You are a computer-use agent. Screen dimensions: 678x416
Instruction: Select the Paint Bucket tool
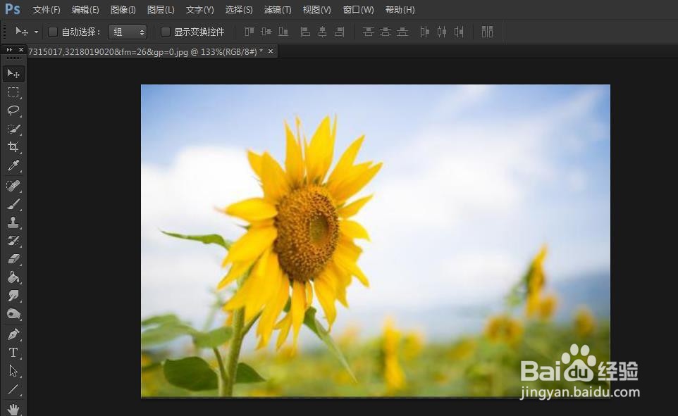click(x=13, y=277)
